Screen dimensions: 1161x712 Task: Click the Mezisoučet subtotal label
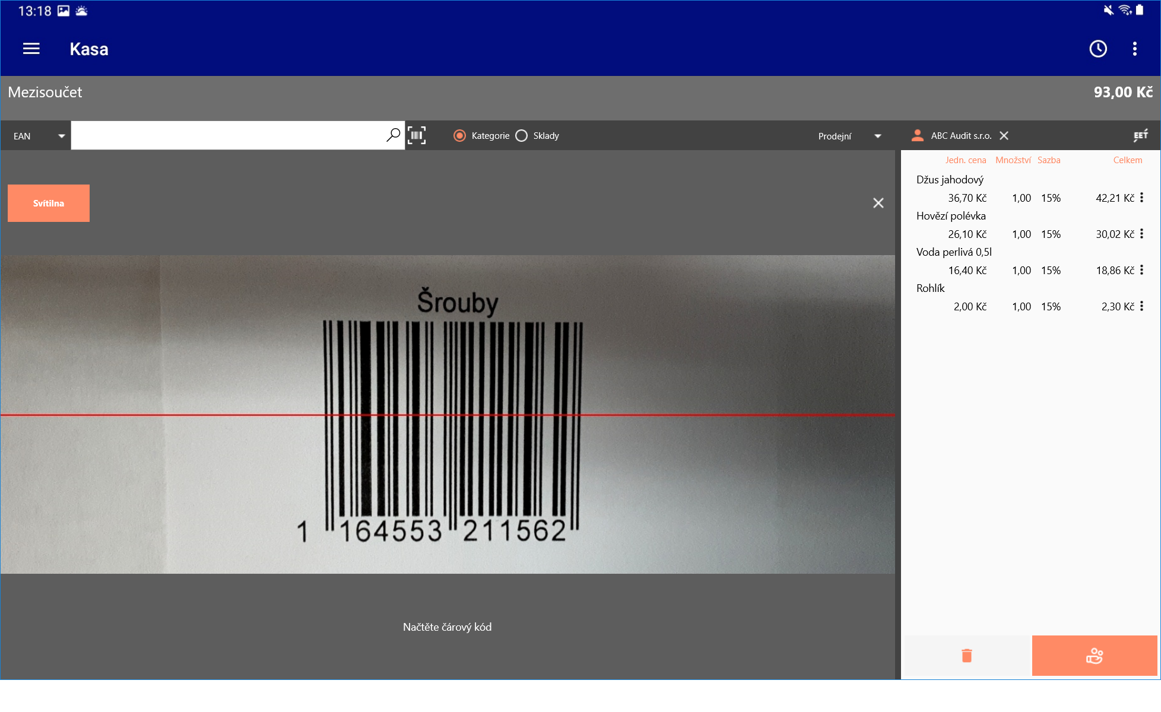click(45, 92)
